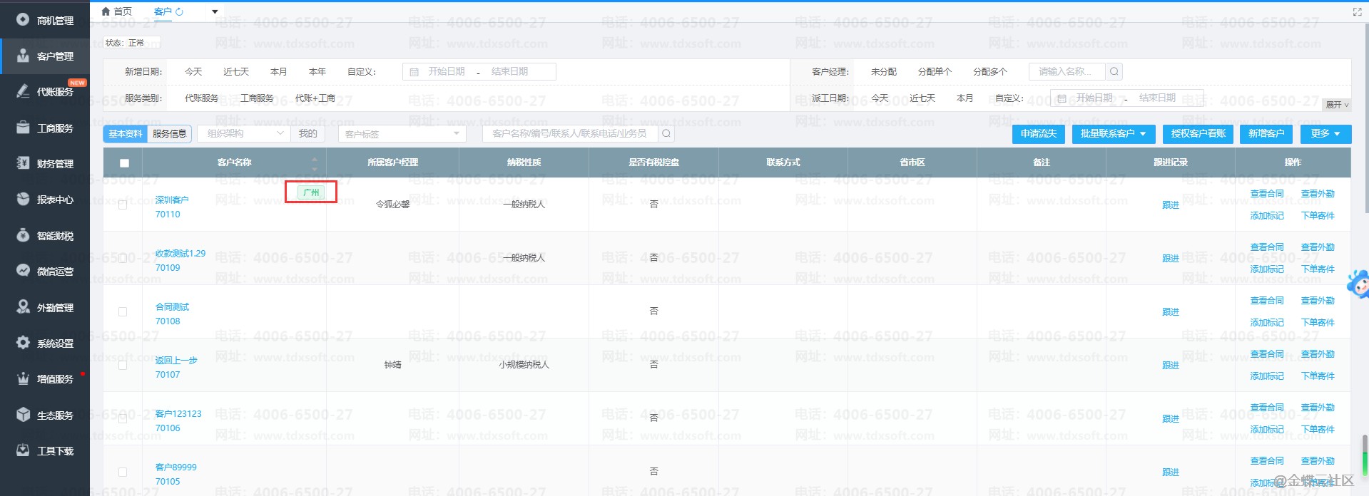Click the fullscreen icon at top right
The width and height of the screenshot is (1369, 496).
[x=1357, y=11]
